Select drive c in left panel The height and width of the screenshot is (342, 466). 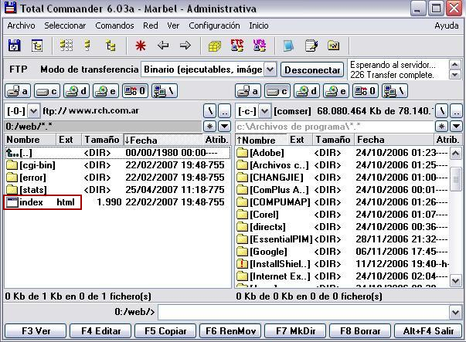click(x=46, y=91)
